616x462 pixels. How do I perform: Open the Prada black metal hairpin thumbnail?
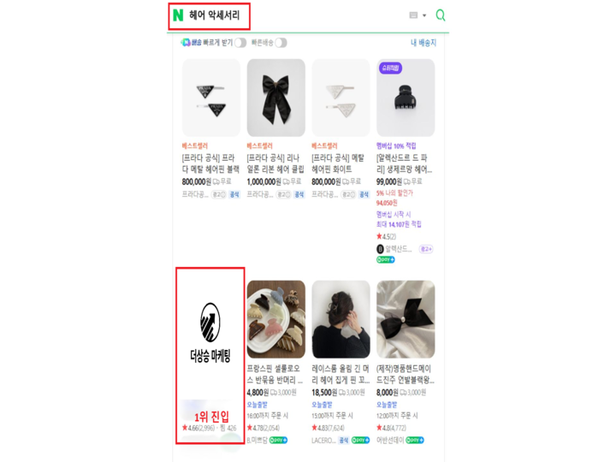pos(211,98)
